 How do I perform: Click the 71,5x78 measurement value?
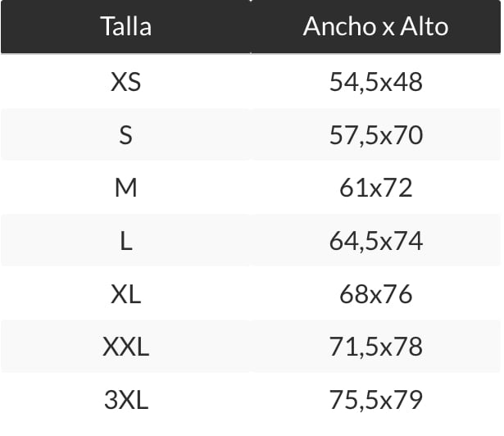375,347
